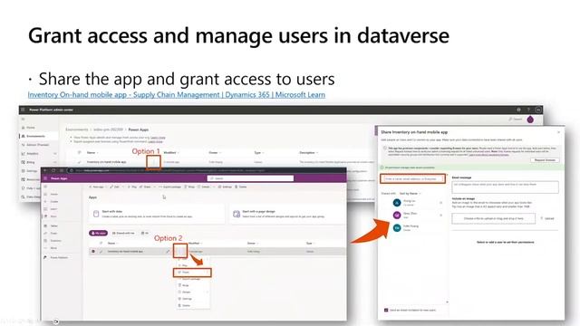Screen dimensions: 580x326
Task: Open Flows in Power Apps sidebar
Action: (51, 234)
